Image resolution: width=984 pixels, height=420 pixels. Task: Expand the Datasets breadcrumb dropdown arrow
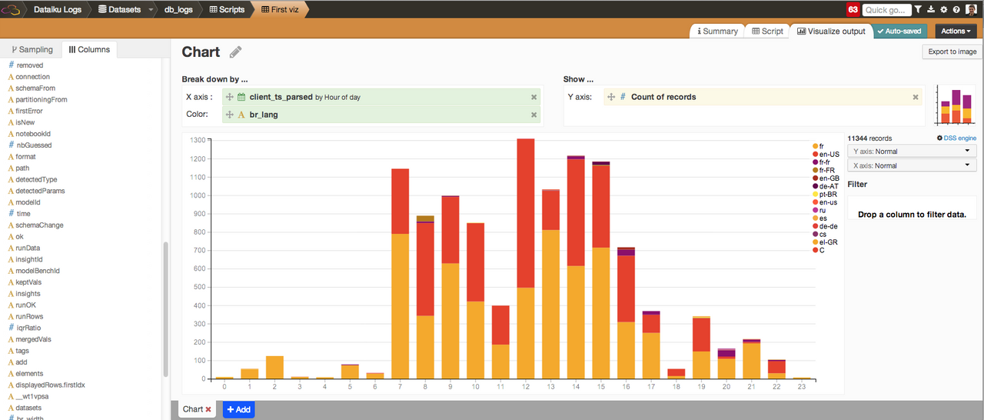click(150, 10)
